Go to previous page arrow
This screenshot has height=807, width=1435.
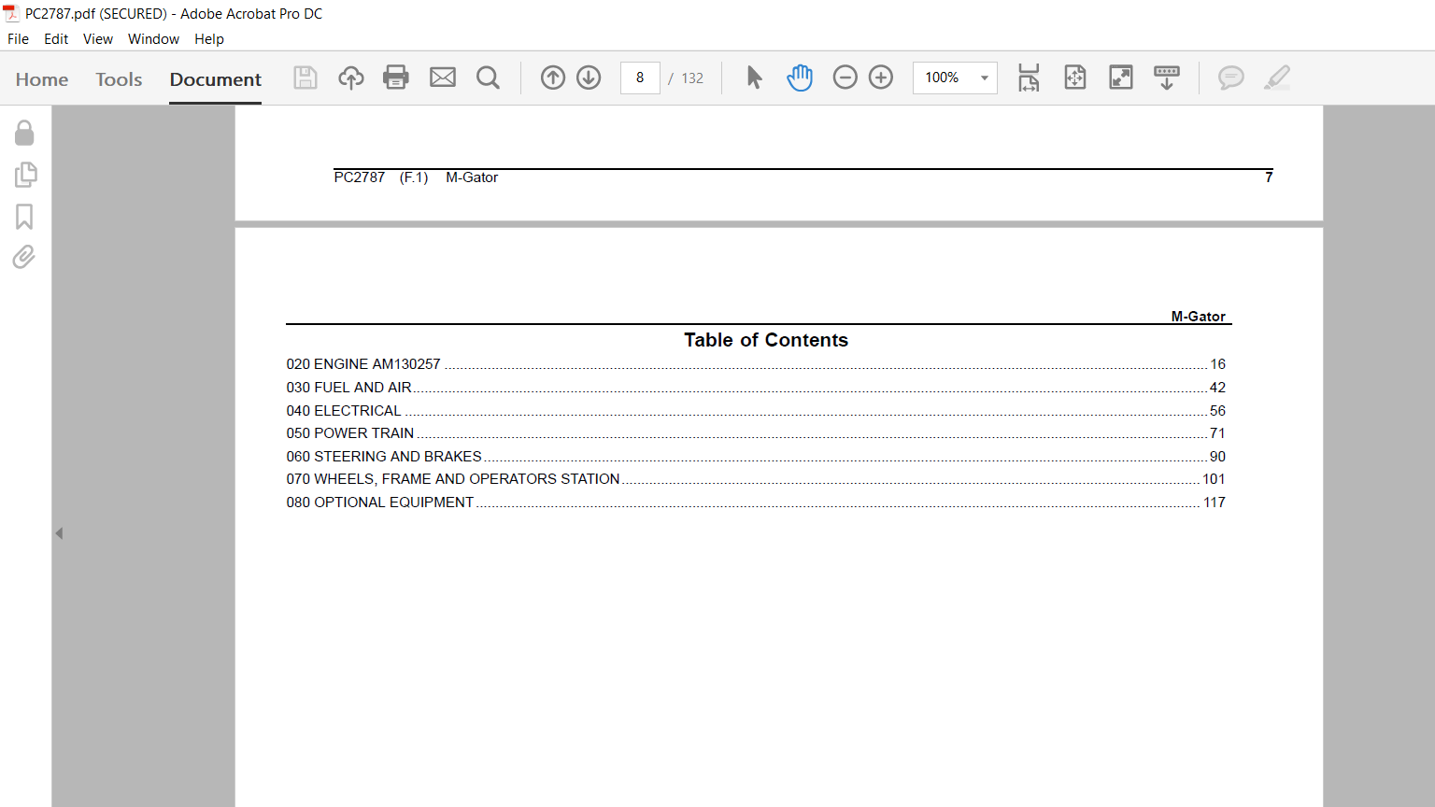[x=553, y=78]
